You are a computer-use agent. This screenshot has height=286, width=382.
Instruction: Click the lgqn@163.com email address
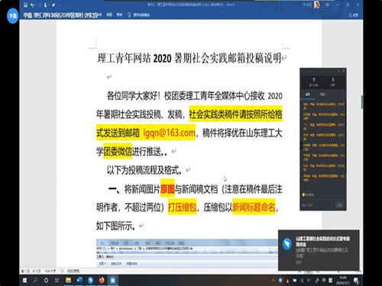[169, 133]
